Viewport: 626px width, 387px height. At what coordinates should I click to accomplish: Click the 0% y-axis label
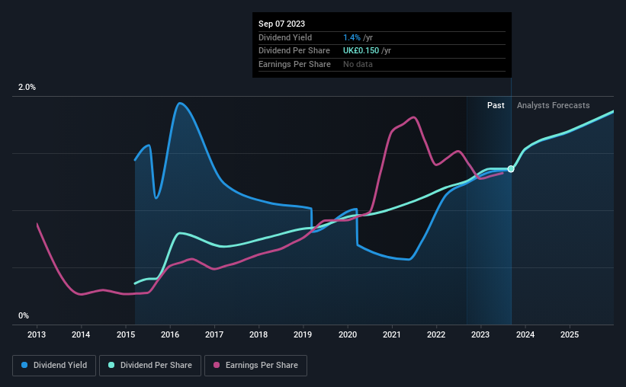[x=24, y=315]
